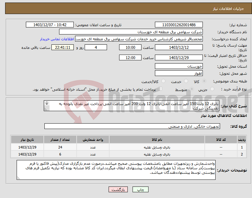
Task: Click the remaining time field 22:41:11
Action: pos(63,47)
